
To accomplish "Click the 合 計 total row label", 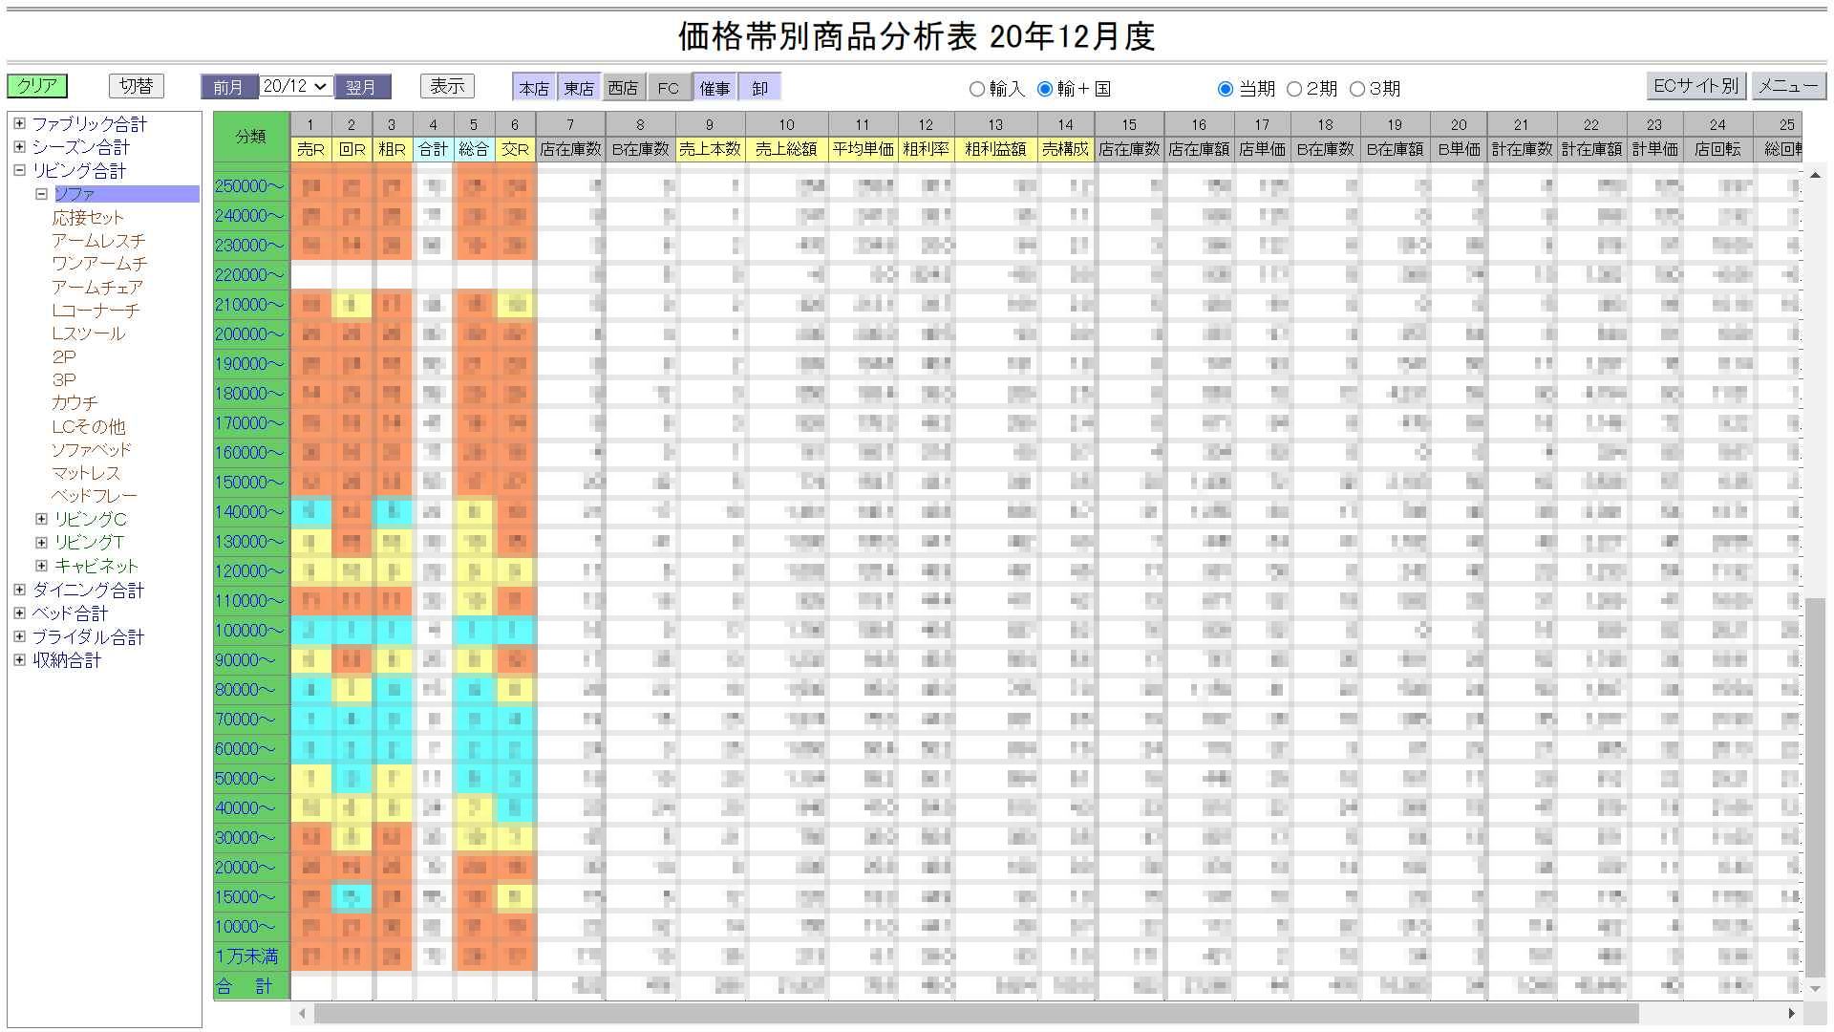I will (x=251, y=986).
